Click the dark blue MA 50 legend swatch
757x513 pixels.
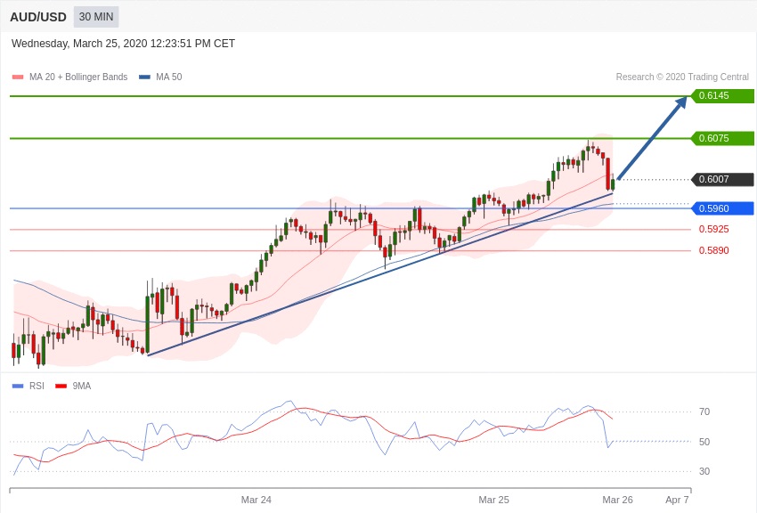point(144,77)
